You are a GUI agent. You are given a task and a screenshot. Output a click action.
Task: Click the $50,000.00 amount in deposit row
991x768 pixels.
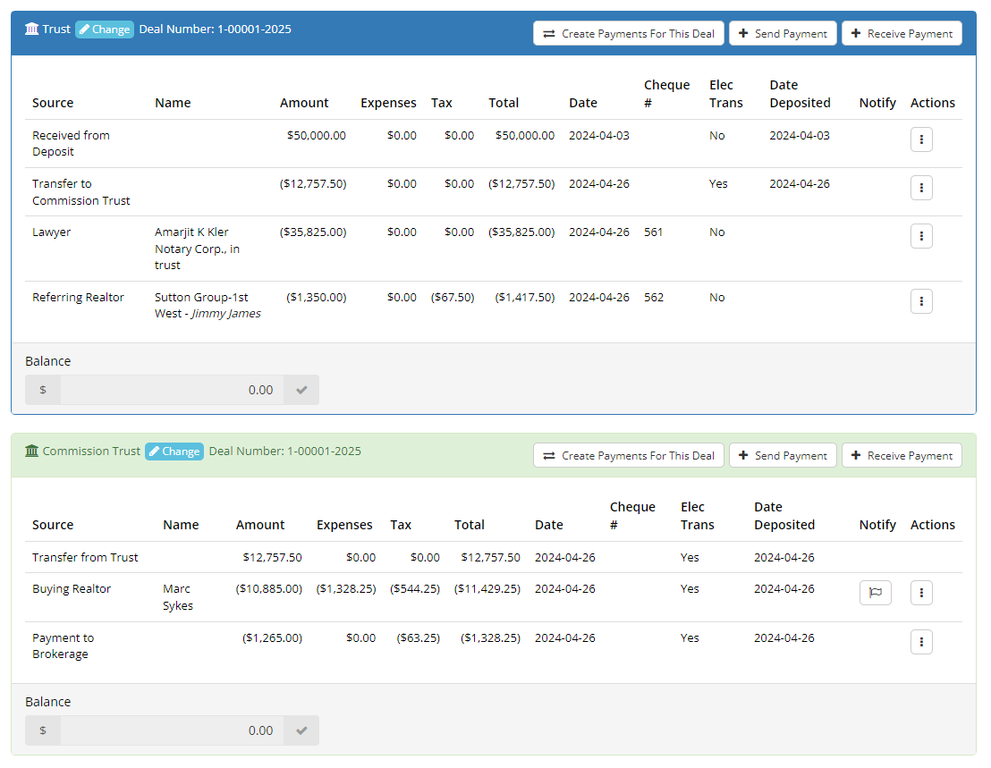coord(316,135)
